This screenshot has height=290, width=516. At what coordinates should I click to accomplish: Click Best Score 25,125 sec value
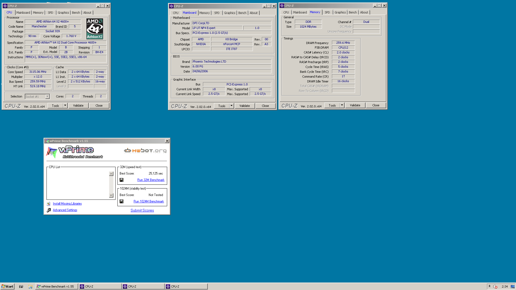156,173
